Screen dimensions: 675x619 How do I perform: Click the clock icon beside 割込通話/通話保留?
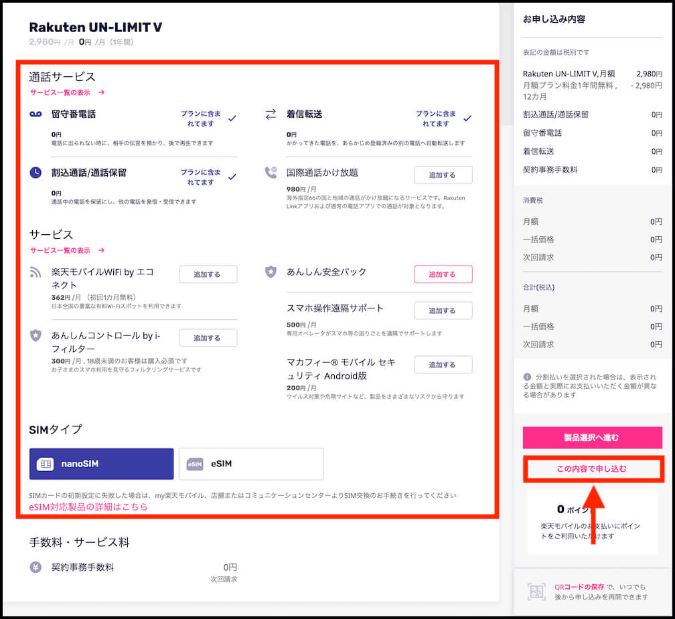pos(35,173)
